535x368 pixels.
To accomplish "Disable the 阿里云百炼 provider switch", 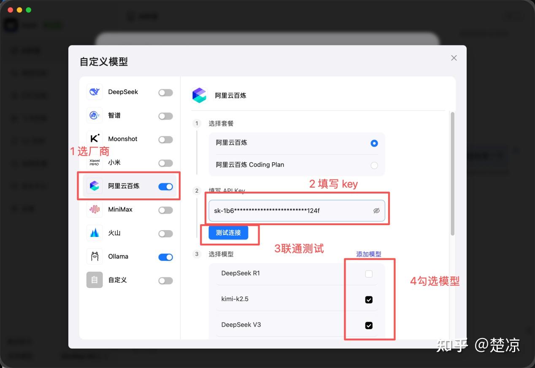I will (165, 187).
